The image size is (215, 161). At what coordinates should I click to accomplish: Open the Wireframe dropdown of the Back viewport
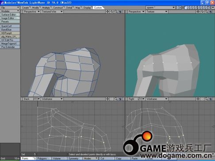pos(52,99)
